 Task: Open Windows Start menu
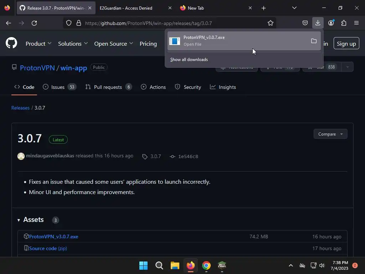click(143, 265)
